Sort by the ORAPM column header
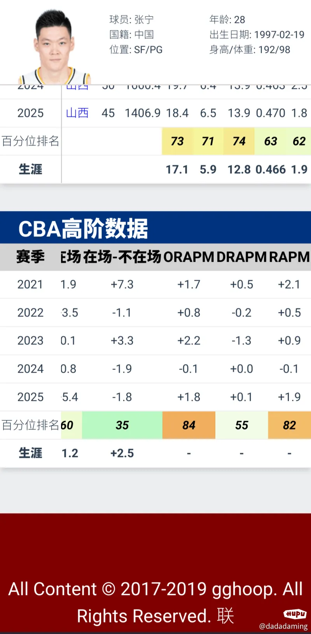 coord(189,257)
